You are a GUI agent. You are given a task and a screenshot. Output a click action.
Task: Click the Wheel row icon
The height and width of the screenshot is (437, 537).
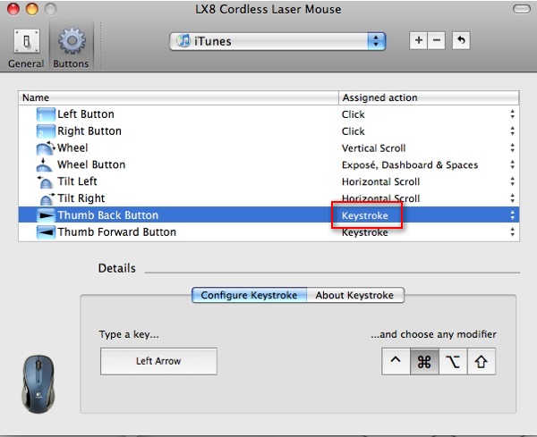[x=46, y=147]
